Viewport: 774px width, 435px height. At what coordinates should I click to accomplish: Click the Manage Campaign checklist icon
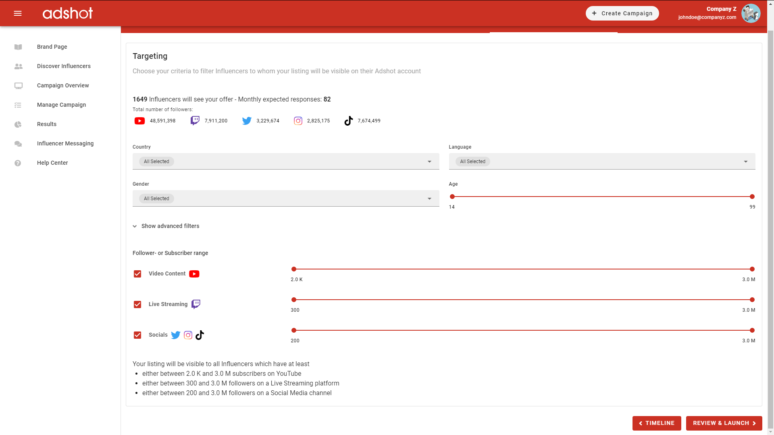coord(18,105)
